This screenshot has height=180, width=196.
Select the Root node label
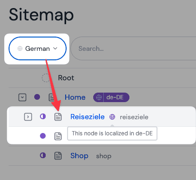click(x=66, y=78)
